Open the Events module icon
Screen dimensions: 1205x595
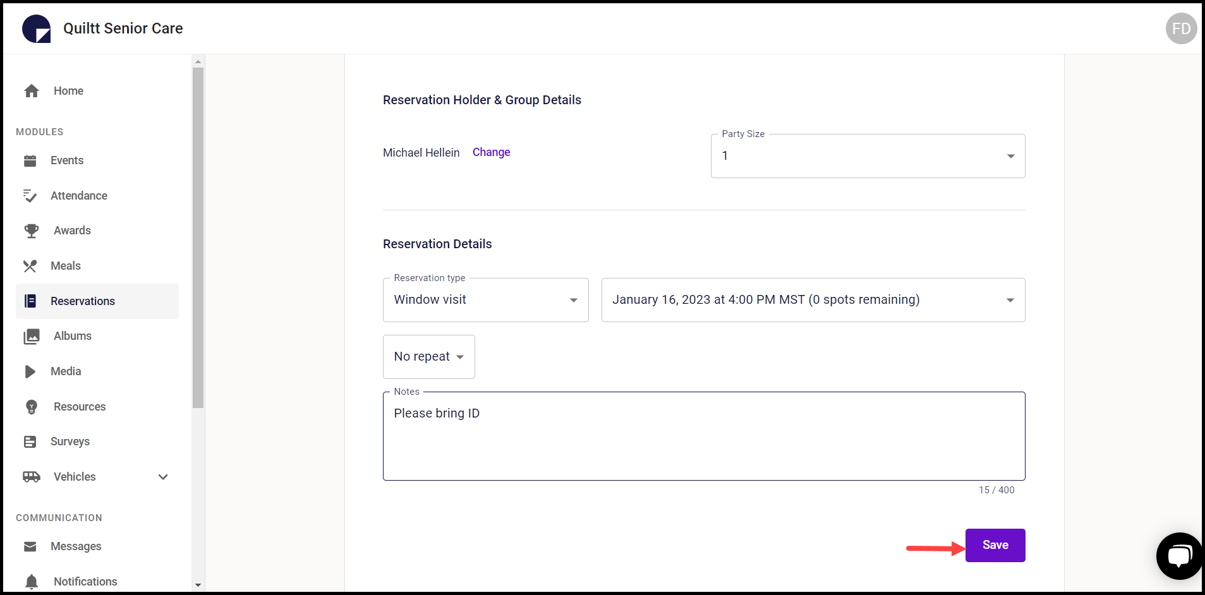[31, 160]
